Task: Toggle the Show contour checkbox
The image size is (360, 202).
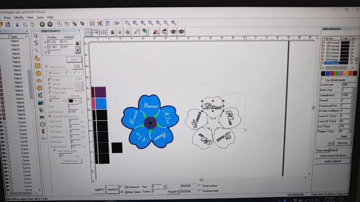Action: point(200,186)
